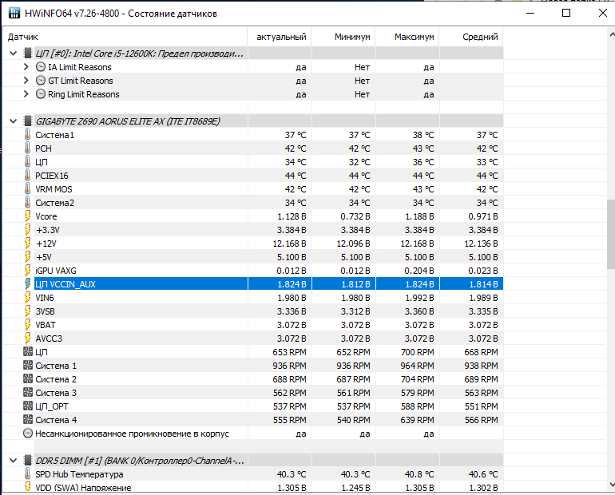Click the fan icon for Система 4
This screenshot has height=495, width=615.
pyautogui.click(x=28, y=420)
